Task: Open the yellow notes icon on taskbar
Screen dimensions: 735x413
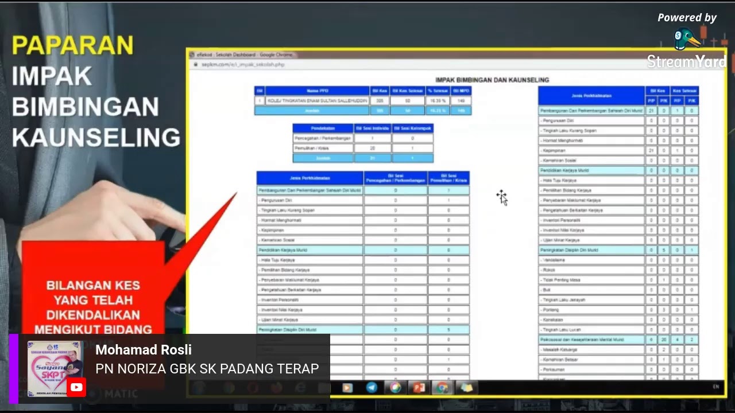Action: click(x=466, y=388)
